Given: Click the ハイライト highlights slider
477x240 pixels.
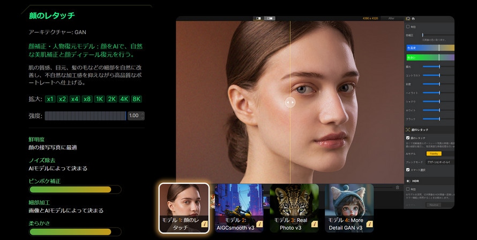Looking at the screenshot, I should [x=438, y=93].
